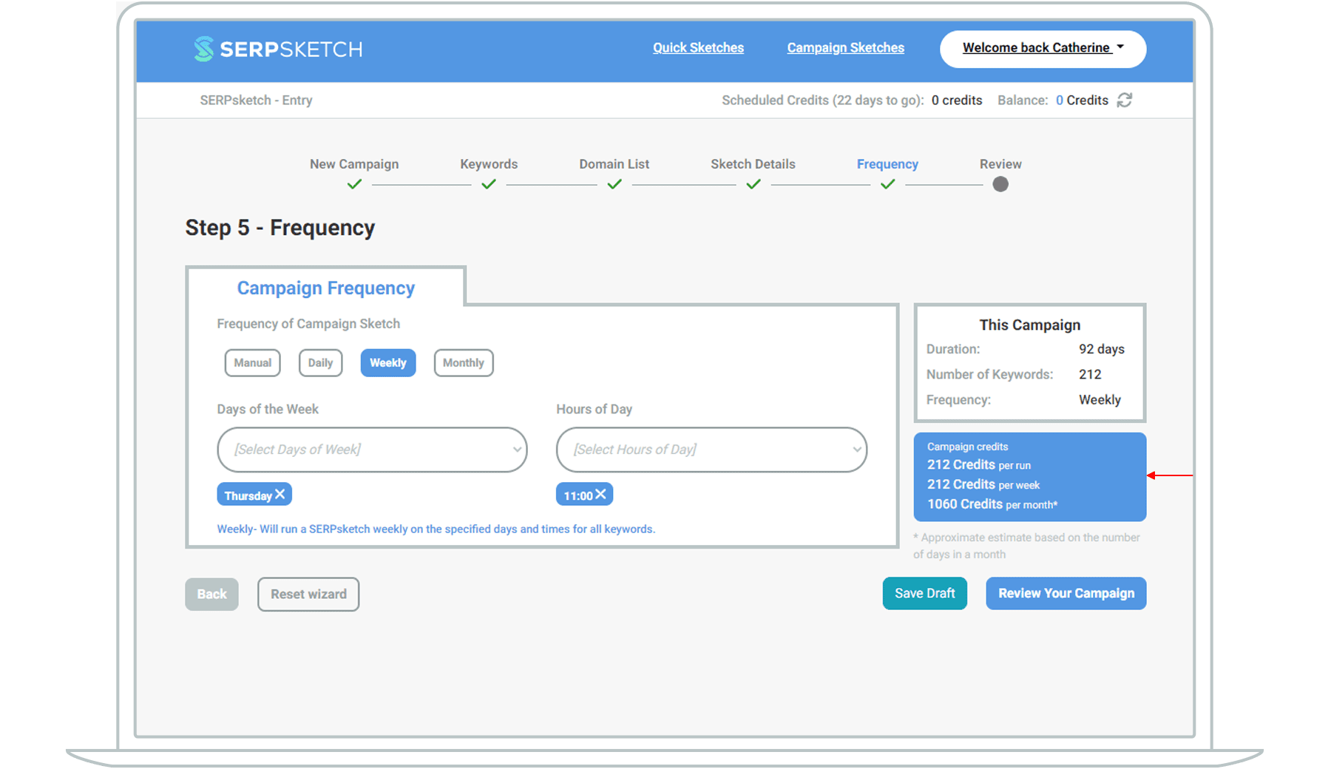Screen dimensions: 1331x769
Task: Select Daily frequency option
Action: (x=321, y=363)
